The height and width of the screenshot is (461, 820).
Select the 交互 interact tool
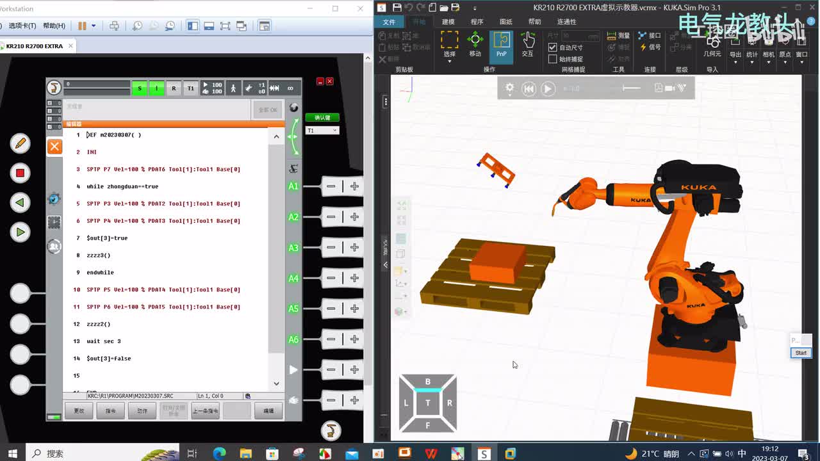[527, 45]
